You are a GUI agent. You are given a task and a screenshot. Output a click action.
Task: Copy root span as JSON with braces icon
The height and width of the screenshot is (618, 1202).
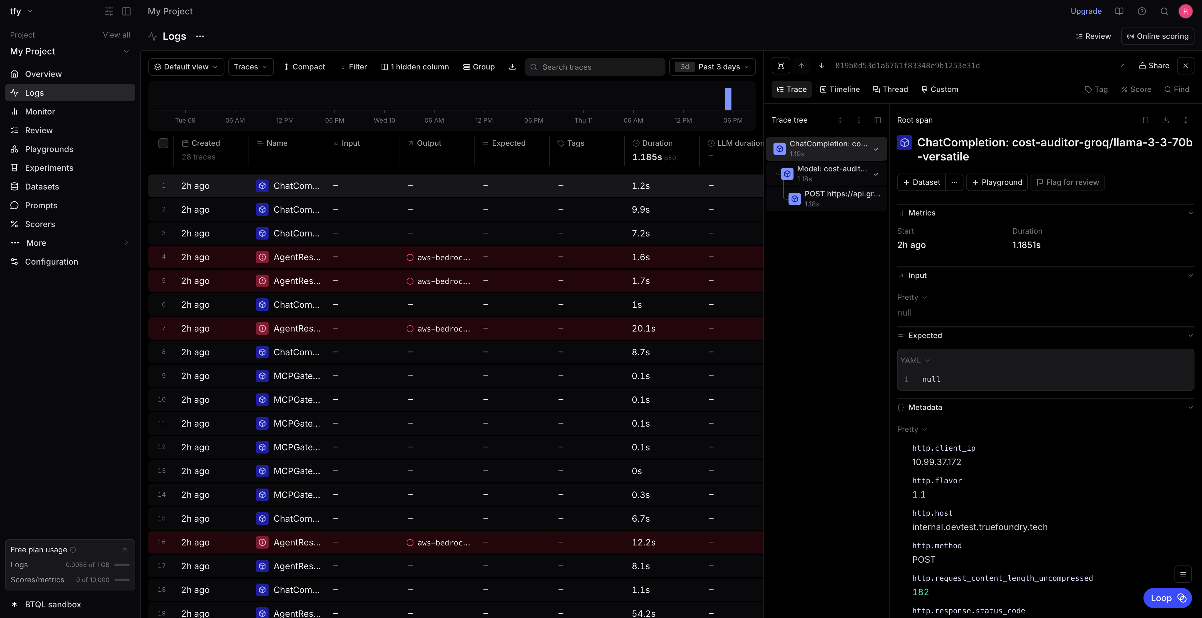coord(1145,120)
